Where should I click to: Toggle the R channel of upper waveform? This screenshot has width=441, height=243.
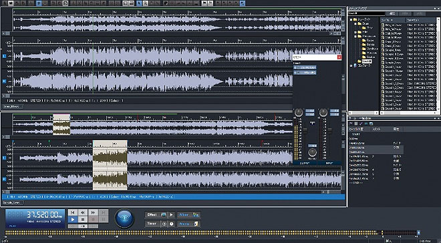click(x=4, y=81)
